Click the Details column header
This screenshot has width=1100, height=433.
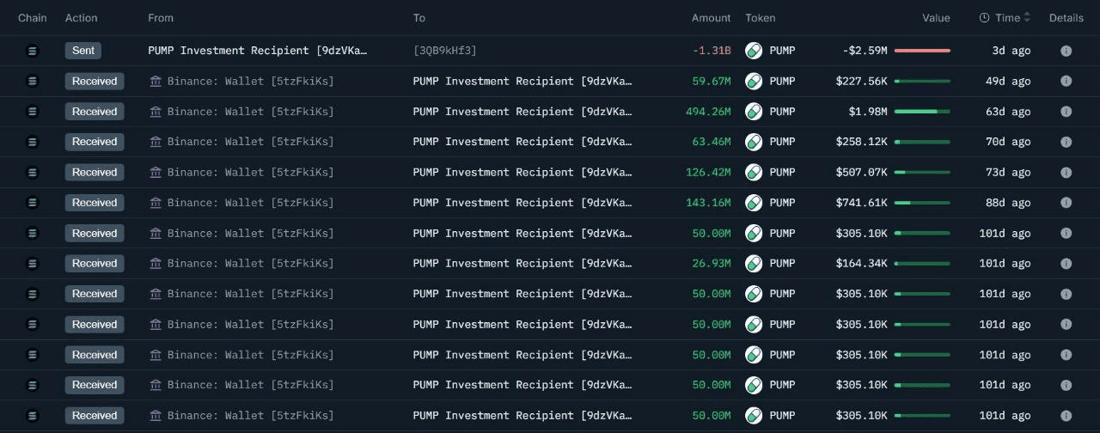pos(1066,18)
